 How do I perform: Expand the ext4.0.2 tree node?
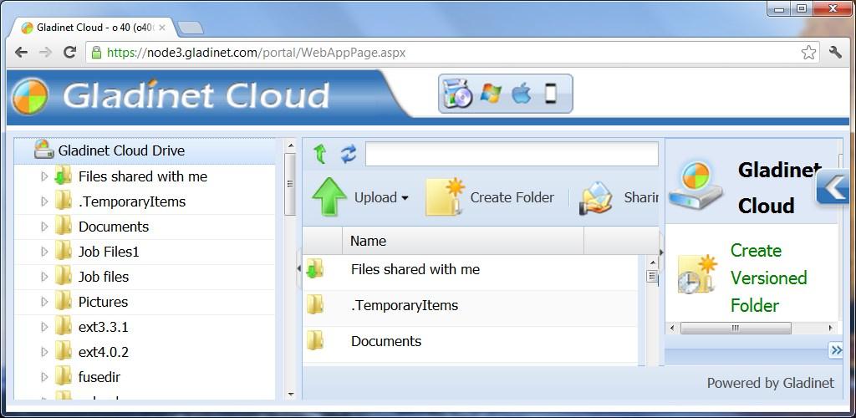(x=45, y=352)
